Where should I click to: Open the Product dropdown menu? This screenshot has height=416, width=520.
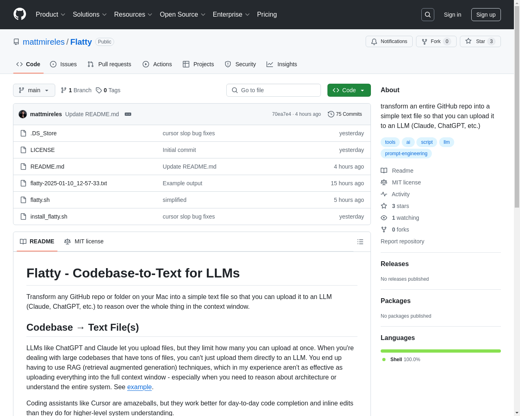coord(50,15)
